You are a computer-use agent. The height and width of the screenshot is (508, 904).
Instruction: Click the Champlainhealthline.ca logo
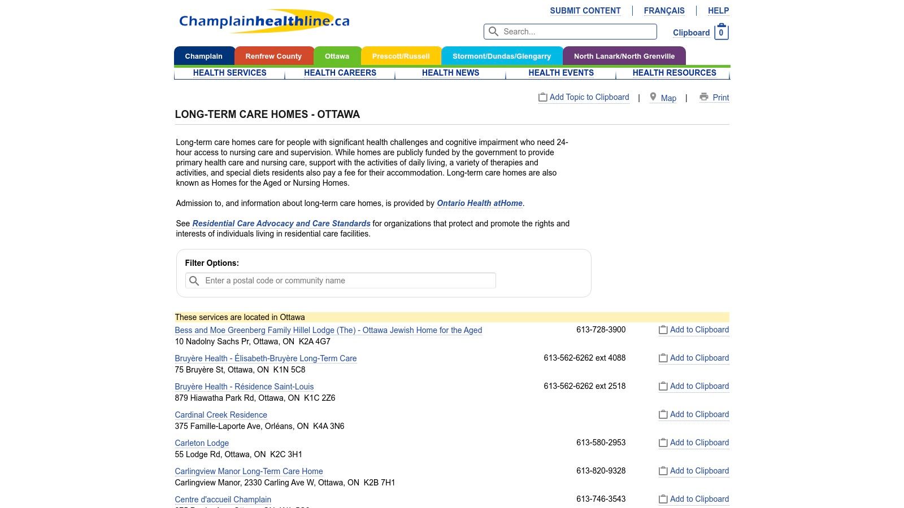(264, 21)
